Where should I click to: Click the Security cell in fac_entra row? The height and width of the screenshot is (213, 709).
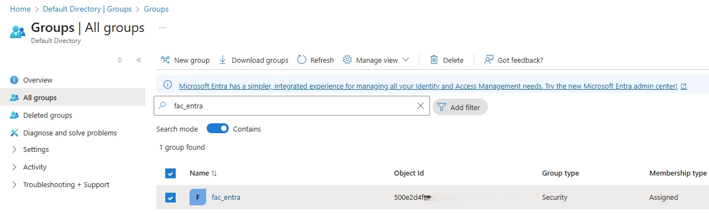coord(555,198)
